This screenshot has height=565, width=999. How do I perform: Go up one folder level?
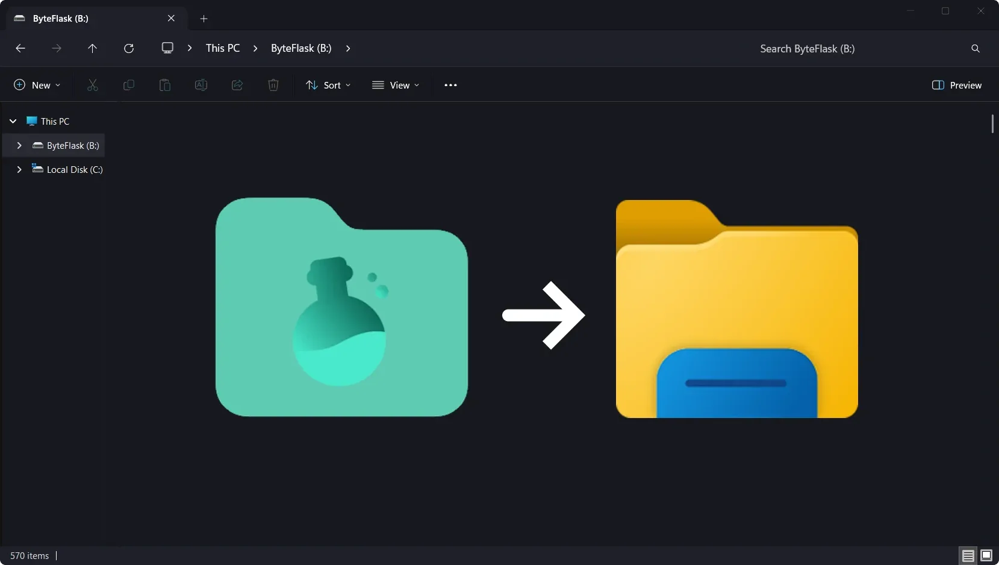pyautogui.click(x=92, y=48)
